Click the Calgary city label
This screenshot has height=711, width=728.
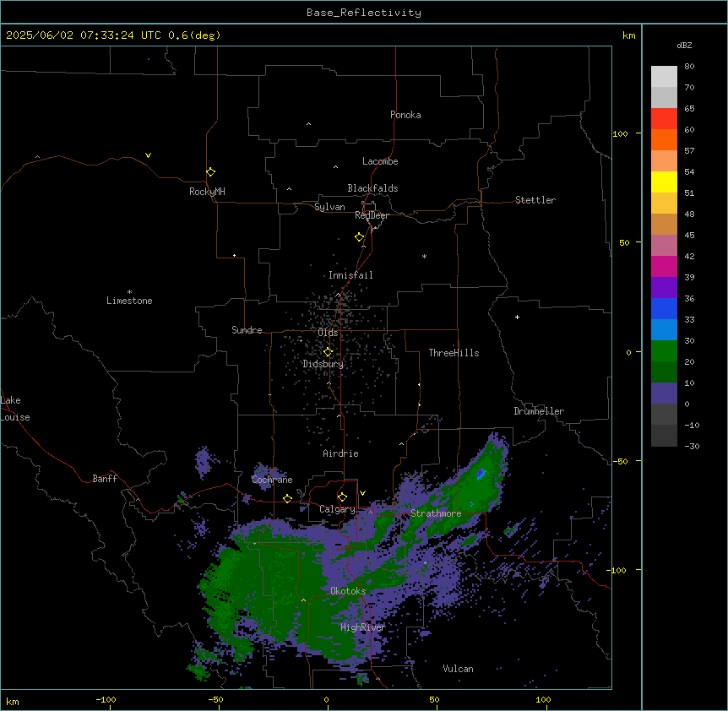click(337, 509)
